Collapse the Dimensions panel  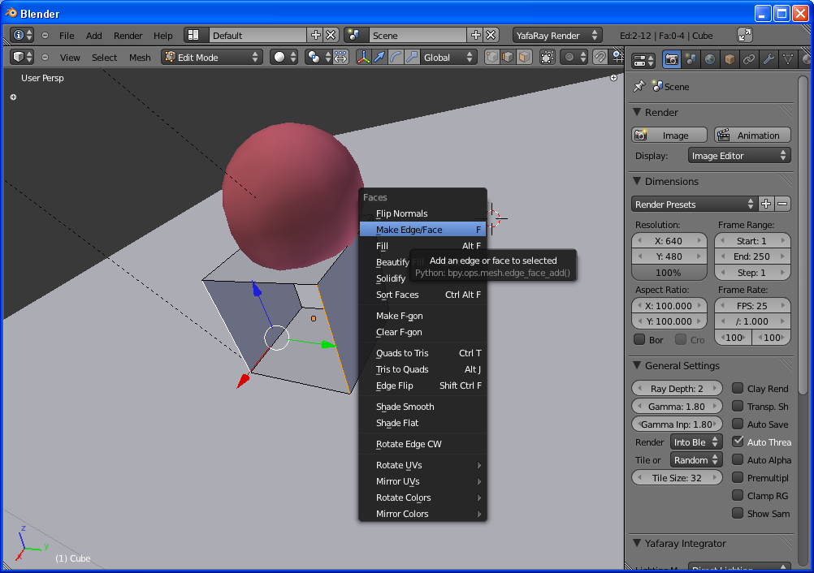coord(637,181)
